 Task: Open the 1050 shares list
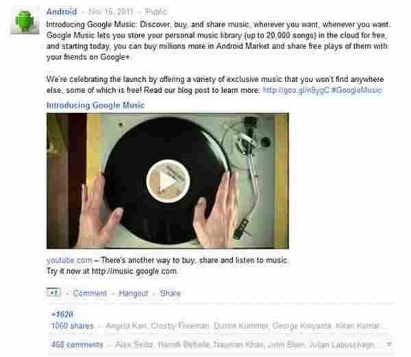point(73,326)
